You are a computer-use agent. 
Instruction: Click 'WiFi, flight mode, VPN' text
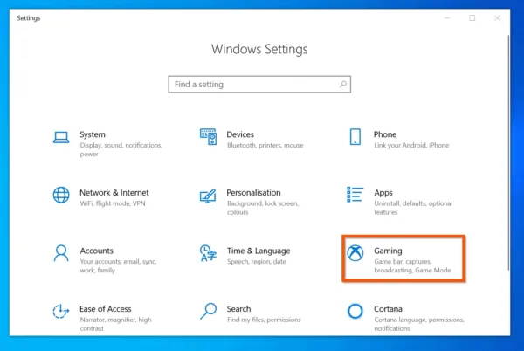pos(113,203)
